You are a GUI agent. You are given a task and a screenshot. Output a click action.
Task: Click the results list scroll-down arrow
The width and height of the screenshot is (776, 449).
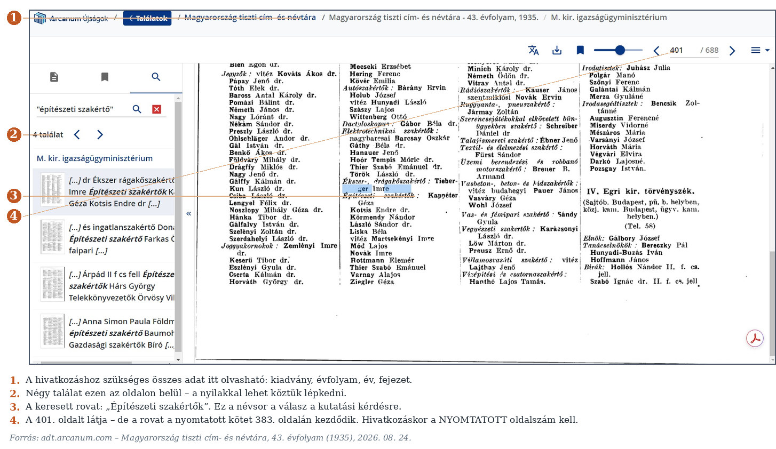click(178, 359)
